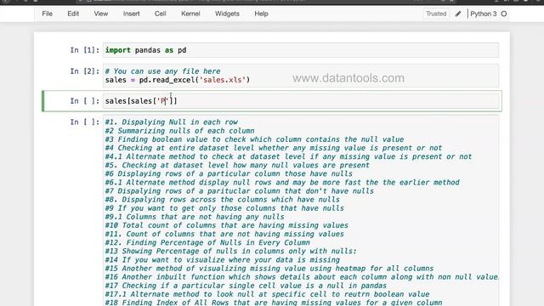Click comment '#4 Checking at entire dataset level'
The height and width of the screenshot is (306, 544).
pyautogui.click(x=274, y=148)
